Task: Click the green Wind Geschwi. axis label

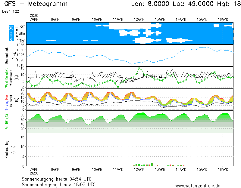Action: coord(6,78)
